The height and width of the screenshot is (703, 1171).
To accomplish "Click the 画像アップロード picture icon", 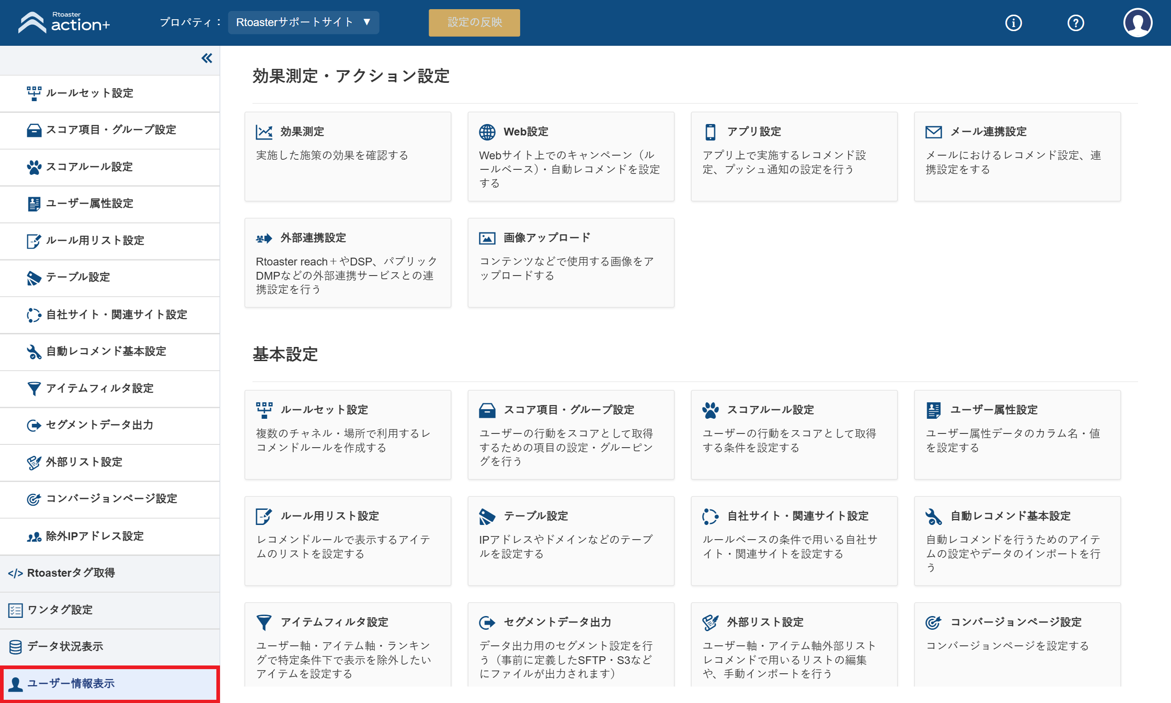I will 487,238.
